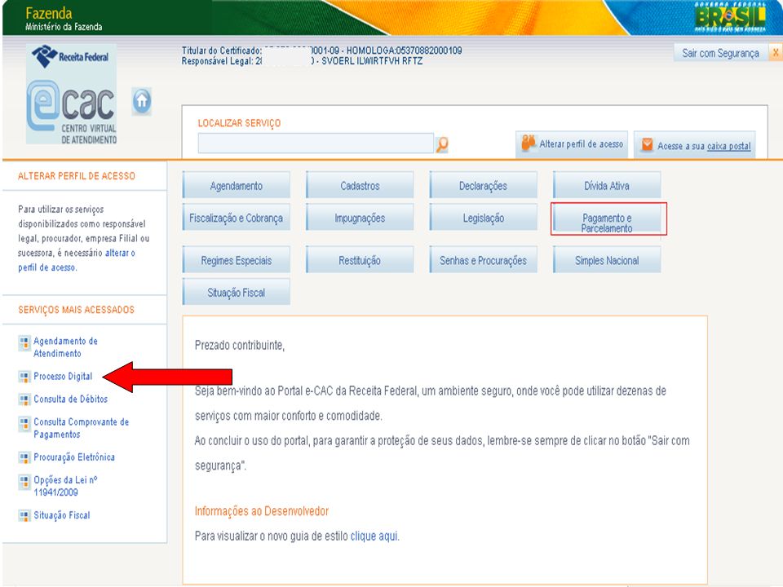This screenshot has height=587, width=783.
Task: Click the orange X next to Sair com Segurança
Action: (x=776, y=52)
